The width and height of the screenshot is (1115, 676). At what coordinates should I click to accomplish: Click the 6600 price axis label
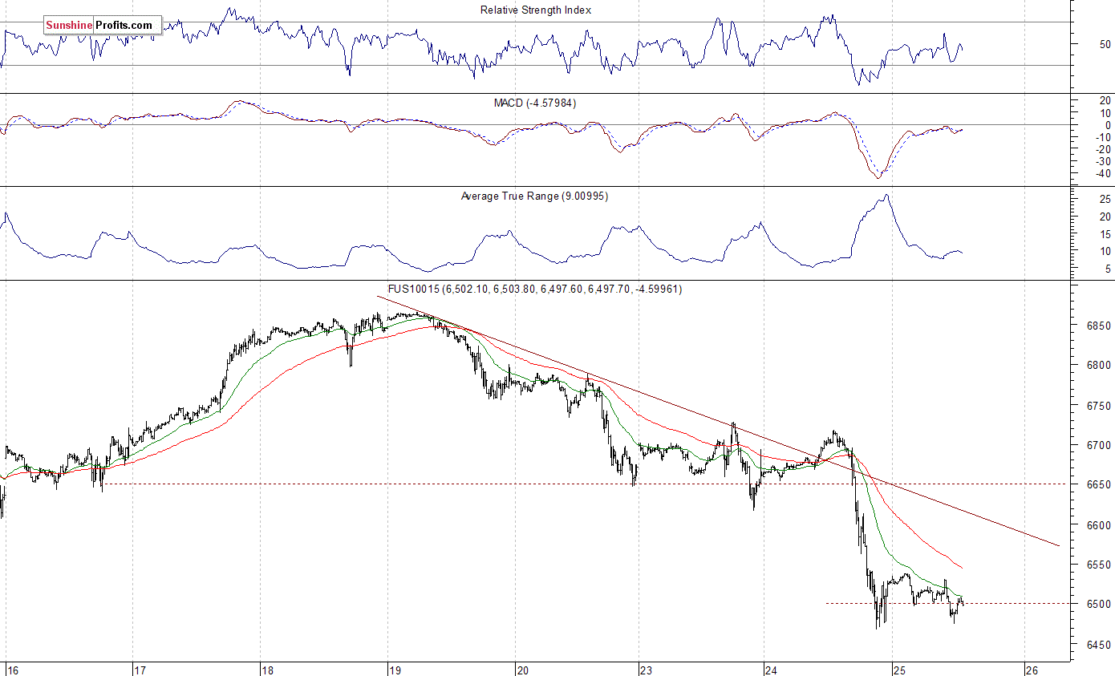1098,525
